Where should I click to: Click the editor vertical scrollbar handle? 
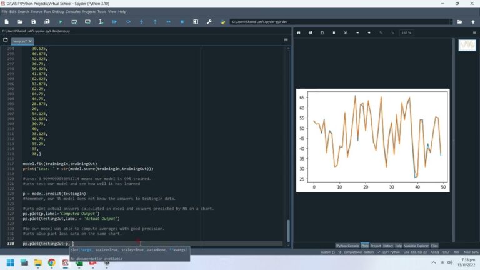288,231
